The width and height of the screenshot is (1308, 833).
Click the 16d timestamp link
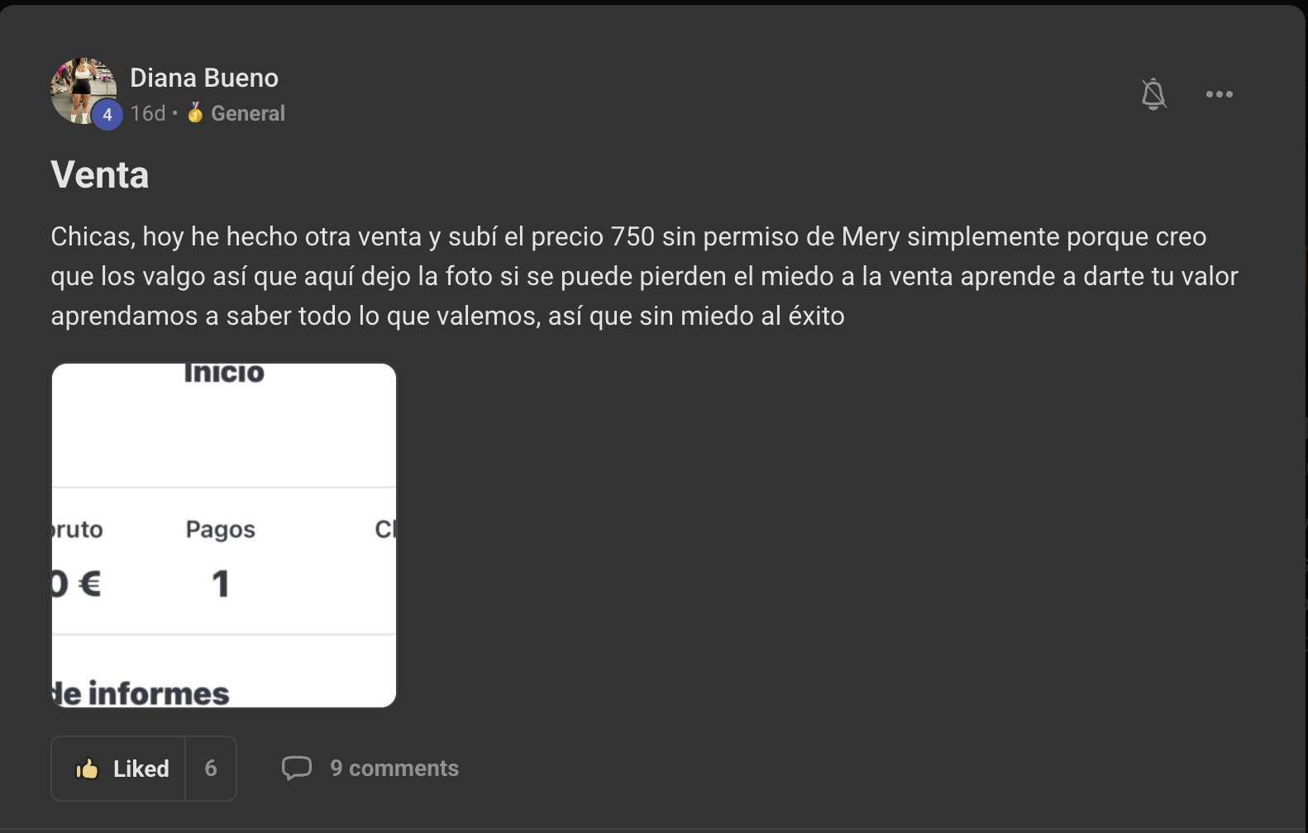point(147,113)
